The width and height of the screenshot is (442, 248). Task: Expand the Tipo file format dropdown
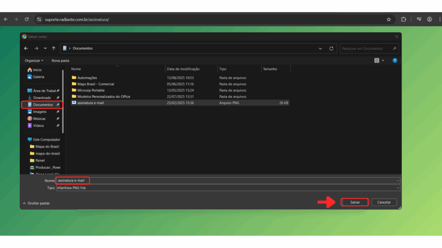[x=397, y=188]
